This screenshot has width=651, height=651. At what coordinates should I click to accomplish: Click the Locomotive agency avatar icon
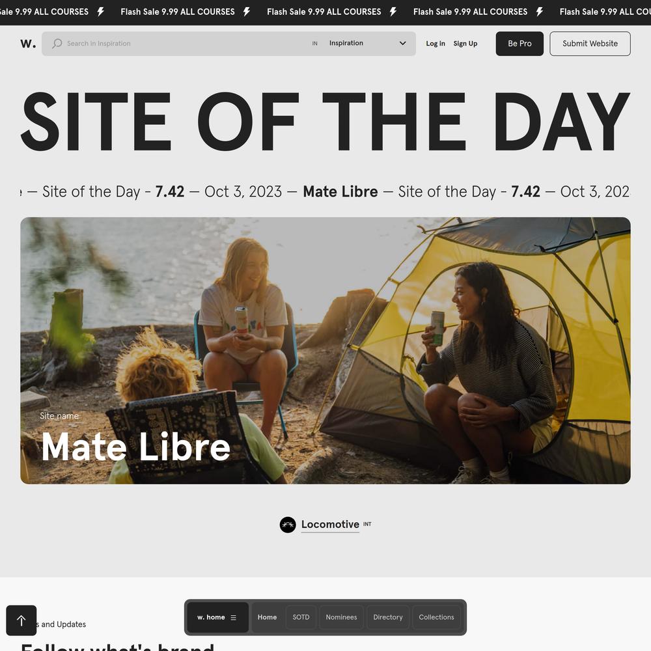tap(288, 525)
